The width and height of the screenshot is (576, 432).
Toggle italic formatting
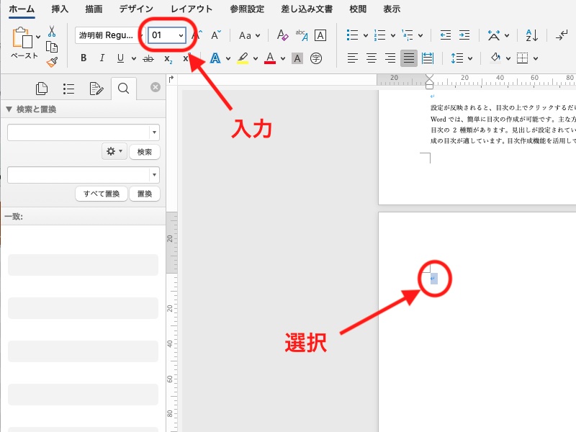[x=102, y=58]
